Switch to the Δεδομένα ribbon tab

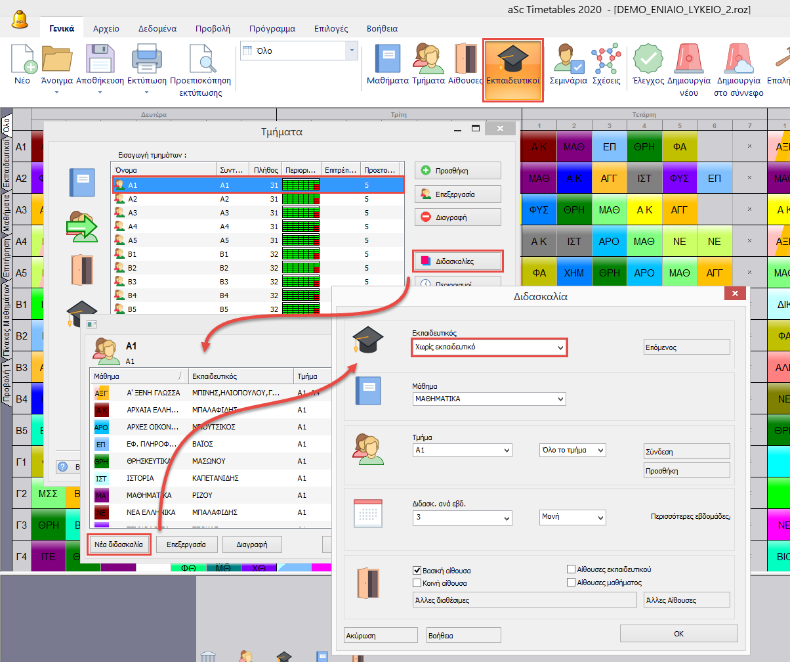click(x=157, y=28)
